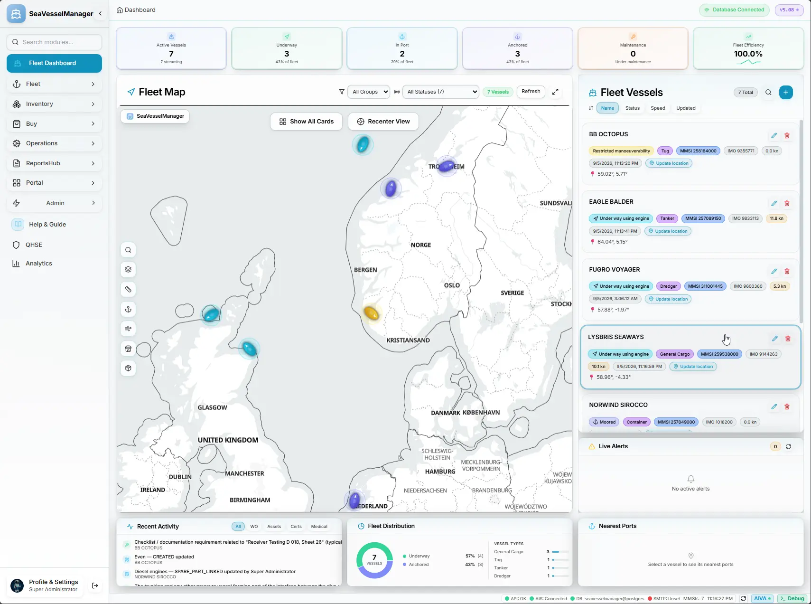Screen dimensions: 811x604
Task: Delete the FUGRO VOYAGER vessel
Action: point(787,271)
